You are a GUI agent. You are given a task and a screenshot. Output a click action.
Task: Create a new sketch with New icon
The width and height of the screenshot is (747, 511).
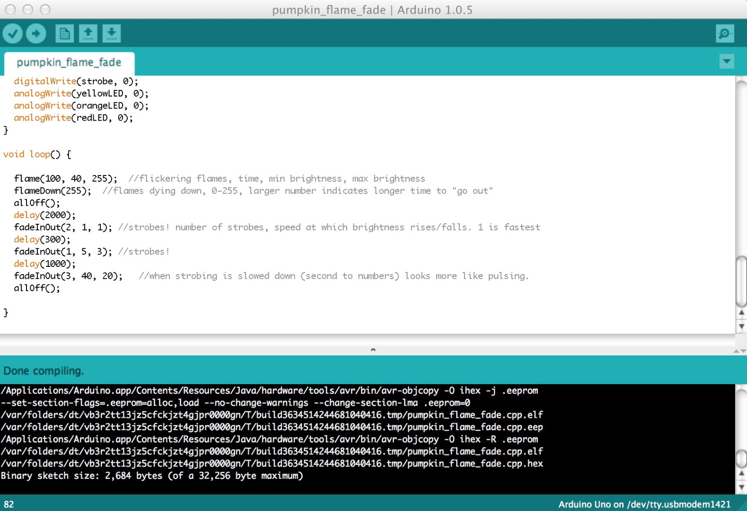[x=65, y=34]
